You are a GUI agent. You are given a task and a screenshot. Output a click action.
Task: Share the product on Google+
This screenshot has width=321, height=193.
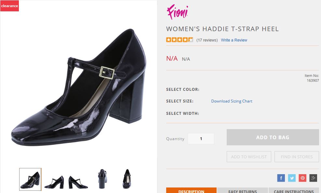point(313,178)
